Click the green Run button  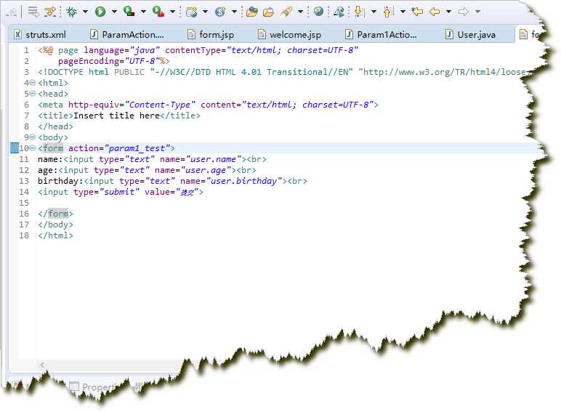point(100,12)
